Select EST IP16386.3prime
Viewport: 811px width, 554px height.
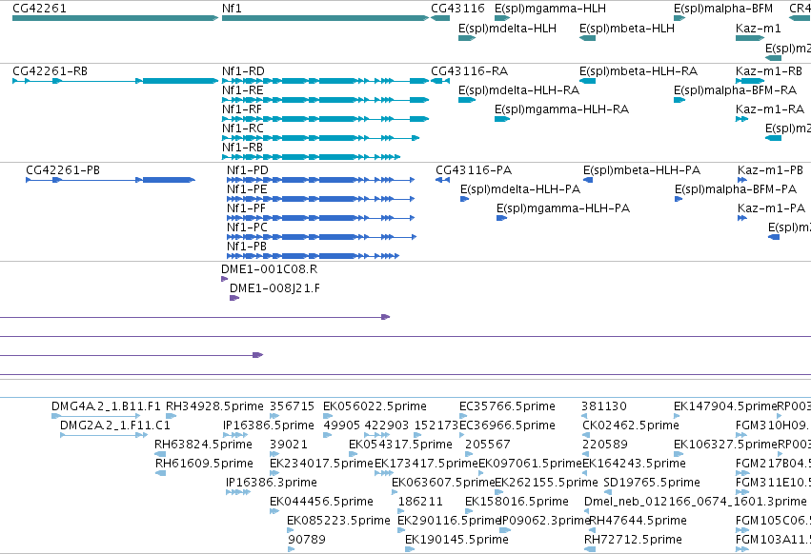pos(238,492)
